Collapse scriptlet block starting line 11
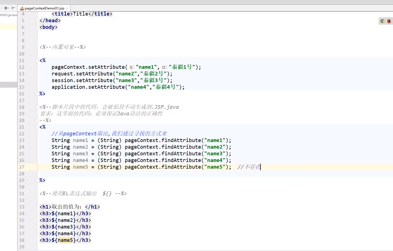Image resolution: width=393 pixels, height=251 pixels. coord(37,60)
